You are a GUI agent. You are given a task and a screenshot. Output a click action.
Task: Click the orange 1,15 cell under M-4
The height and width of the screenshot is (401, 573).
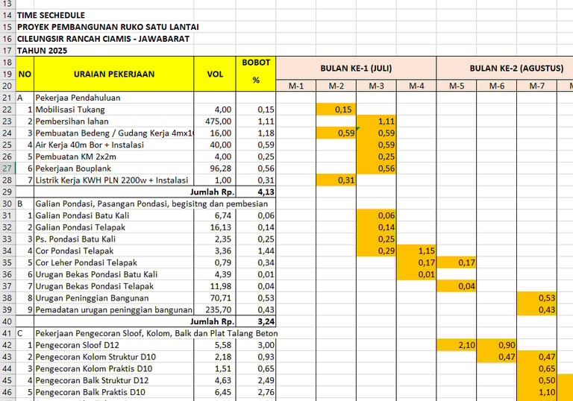[x=416, y=251]
